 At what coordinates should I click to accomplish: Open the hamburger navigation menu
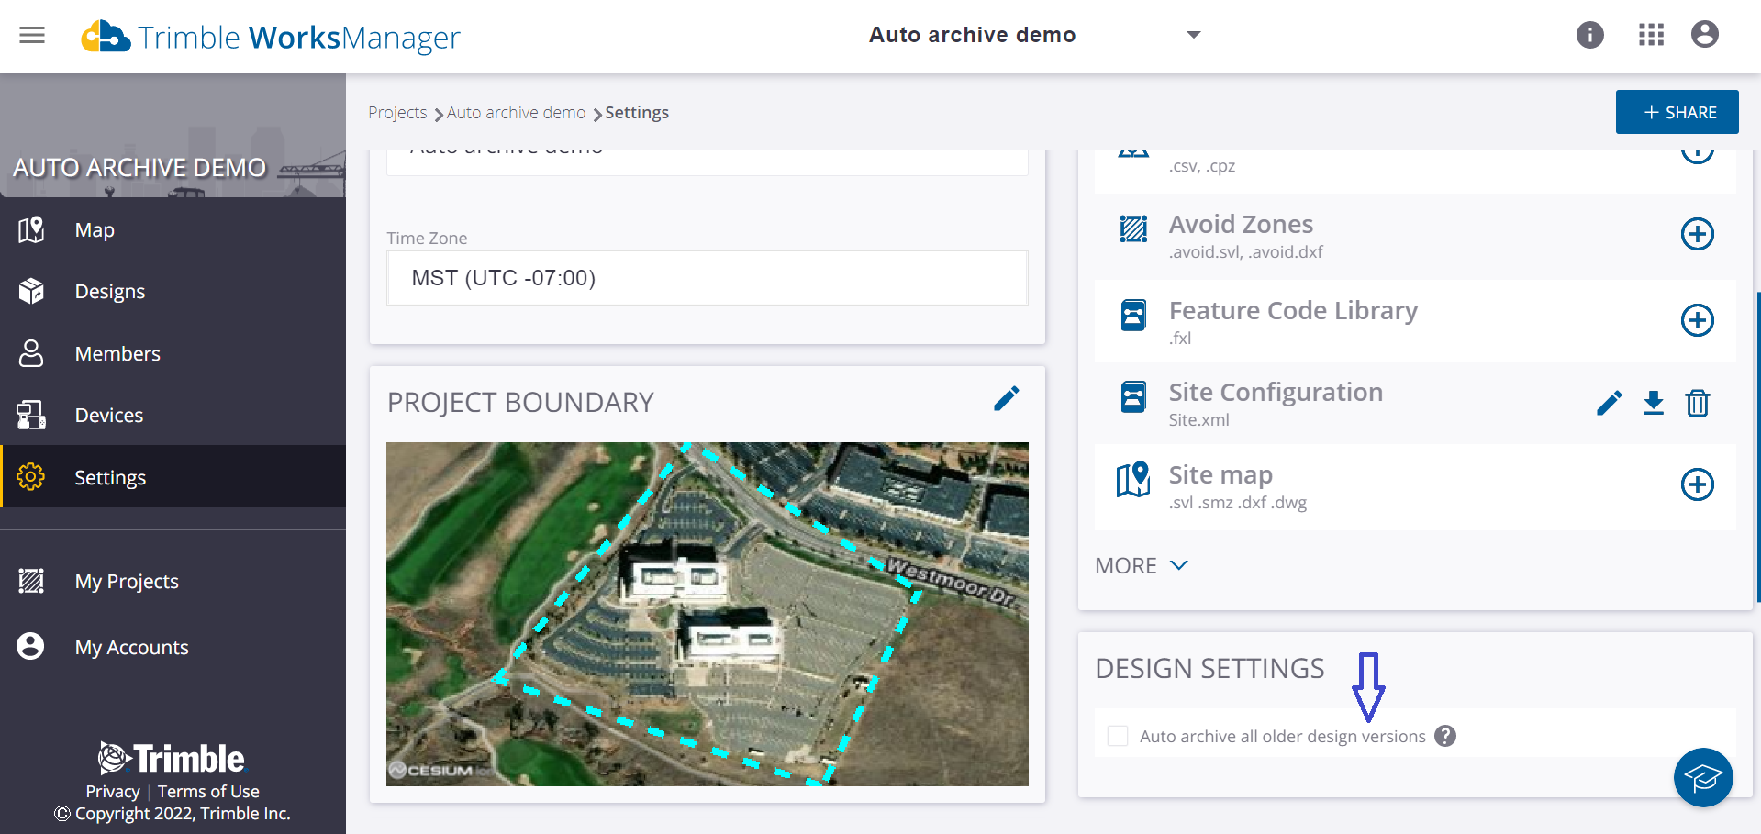[x=32, y=36]
